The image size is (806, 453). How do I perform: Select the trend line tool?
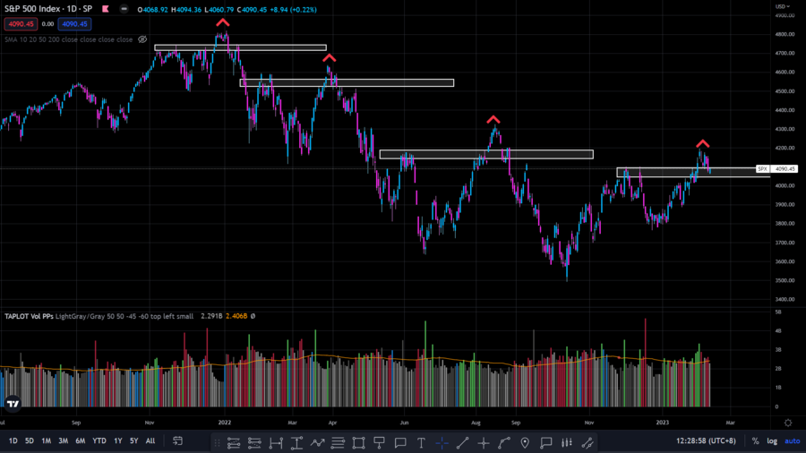coord(463,442)
